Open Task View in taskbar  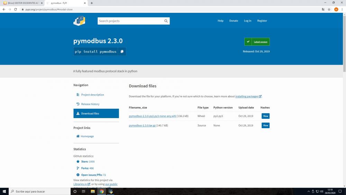pos(83,192)
